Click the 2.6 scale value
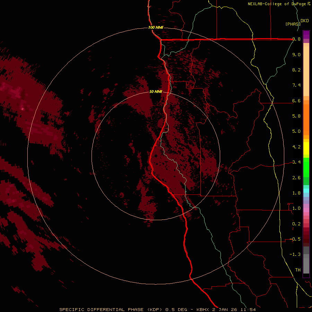The height and width of the screenshot is (312, 312). tap(296, 178)
